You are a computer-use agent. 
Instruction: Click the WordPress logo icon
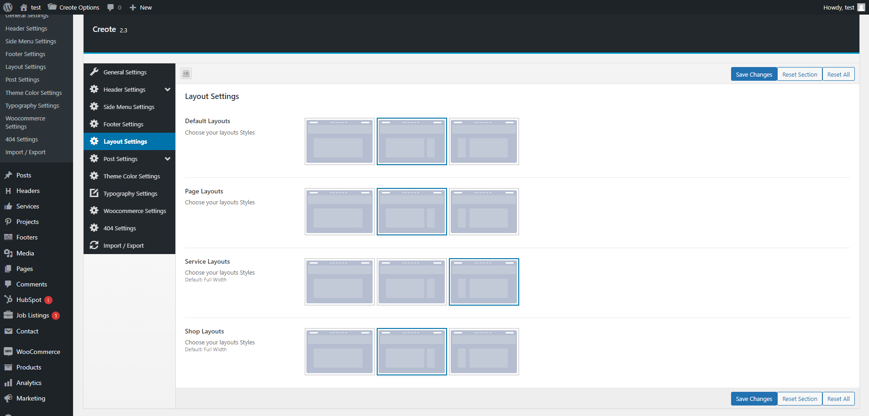click(8, 7)
